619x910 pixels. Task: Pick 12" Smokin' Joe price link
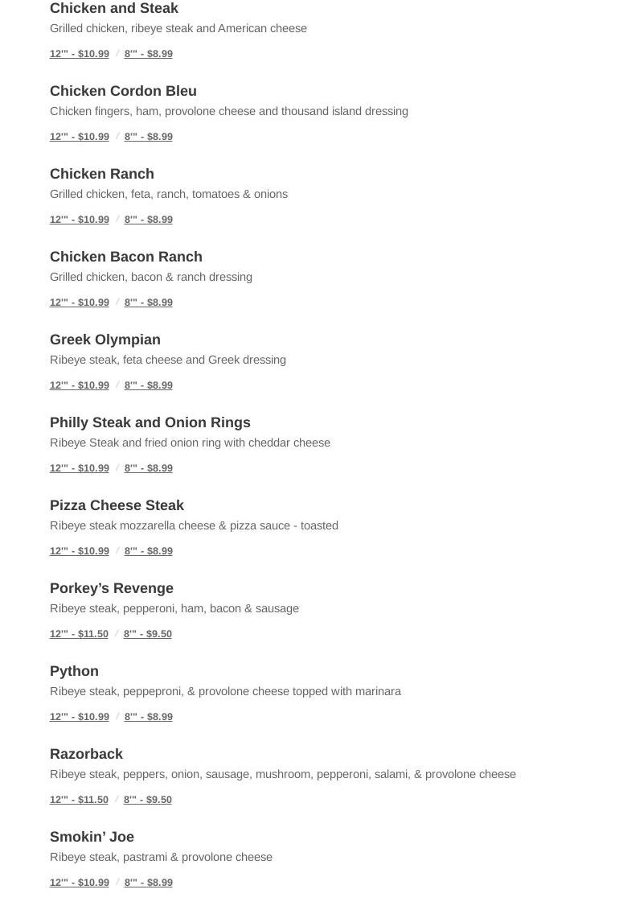80,883
